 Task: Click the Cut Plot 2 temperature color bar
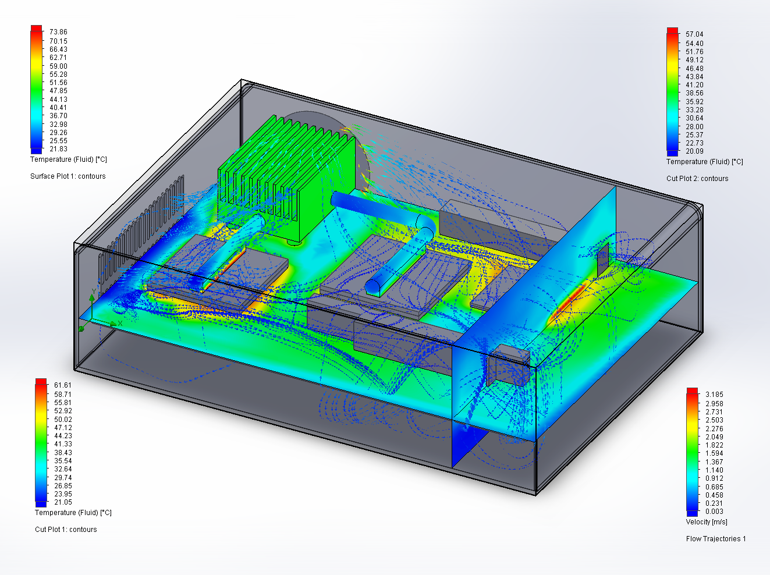pyautogui.click(x=672, y=91)
